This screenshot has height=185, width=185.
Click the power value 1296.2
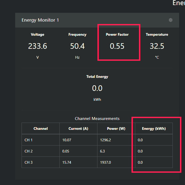point(105,140)
